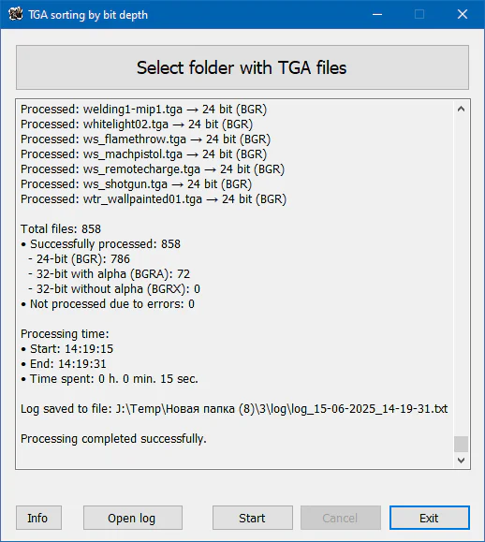The height and width of the screenshot is (542, 485).
Task: Click the Log saved to file path line
Action: [234, 409]
